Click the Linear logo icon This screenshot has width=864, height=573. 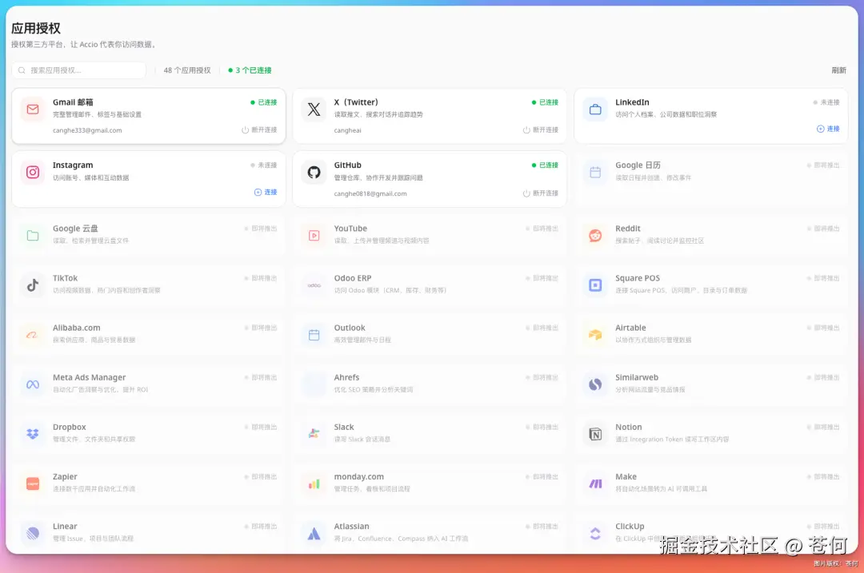(x=33, y=533)
